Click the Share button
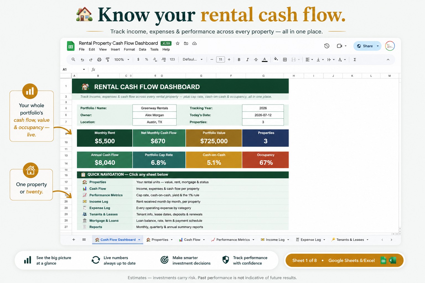Image resolution: width=425 pixels, height=283 pixels. 365,46
